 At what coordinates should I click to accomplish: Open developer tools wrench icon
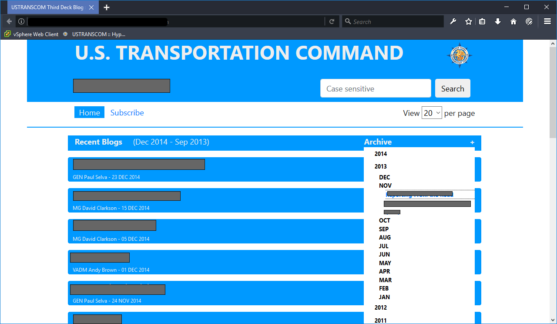453,21
